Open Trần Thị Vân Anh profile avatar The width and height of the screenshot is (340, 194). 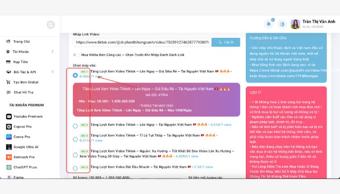pyautogui.click(x=295, y=24)
